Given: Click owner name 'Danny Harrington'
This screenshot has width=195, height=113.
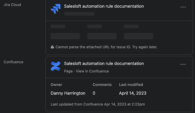Looking at the screenshot, I should click(68, 93).
